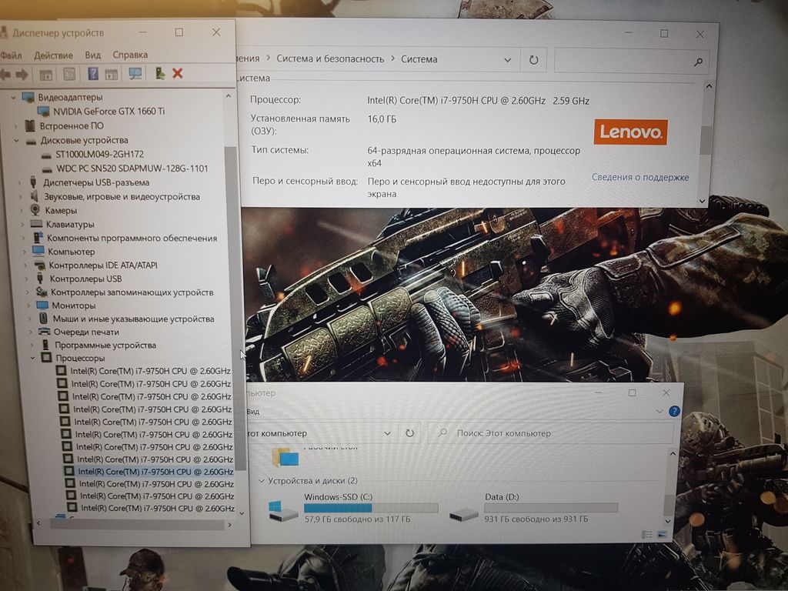Click Scan for hardware changes monitor icon
788x591 pixels.
[x=135, y=74]
